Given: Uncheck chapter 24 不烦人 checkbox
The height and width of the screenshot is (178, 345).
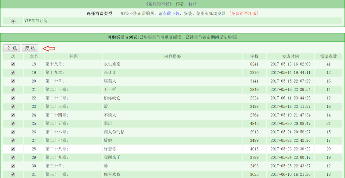Looking at the screenshot, I should tap(13, 115).
